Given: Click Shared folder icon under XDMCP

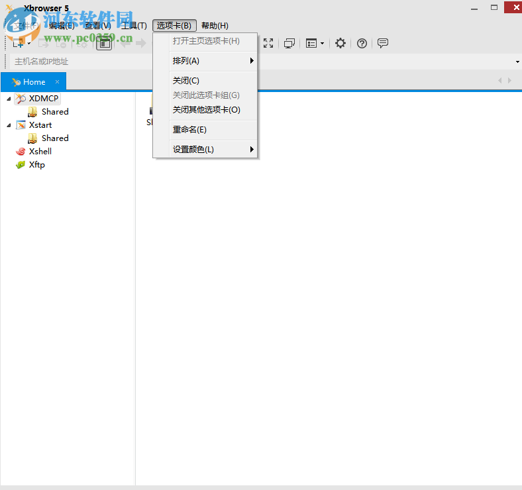Looking at the screenshot, I should point(32,112).
